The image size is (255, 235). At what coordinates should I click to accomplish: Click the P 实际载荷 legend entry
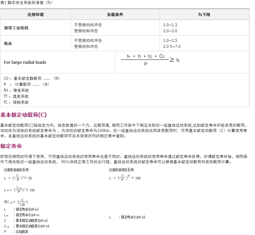click(16, 231)
